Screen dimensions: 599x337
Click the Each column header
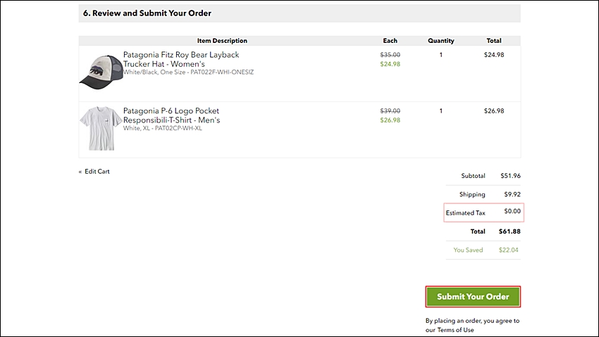390,41
